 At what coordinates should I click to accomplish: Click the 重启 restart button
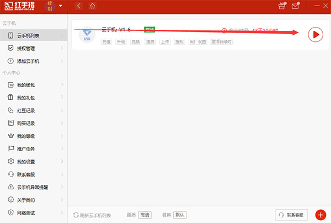150,41
